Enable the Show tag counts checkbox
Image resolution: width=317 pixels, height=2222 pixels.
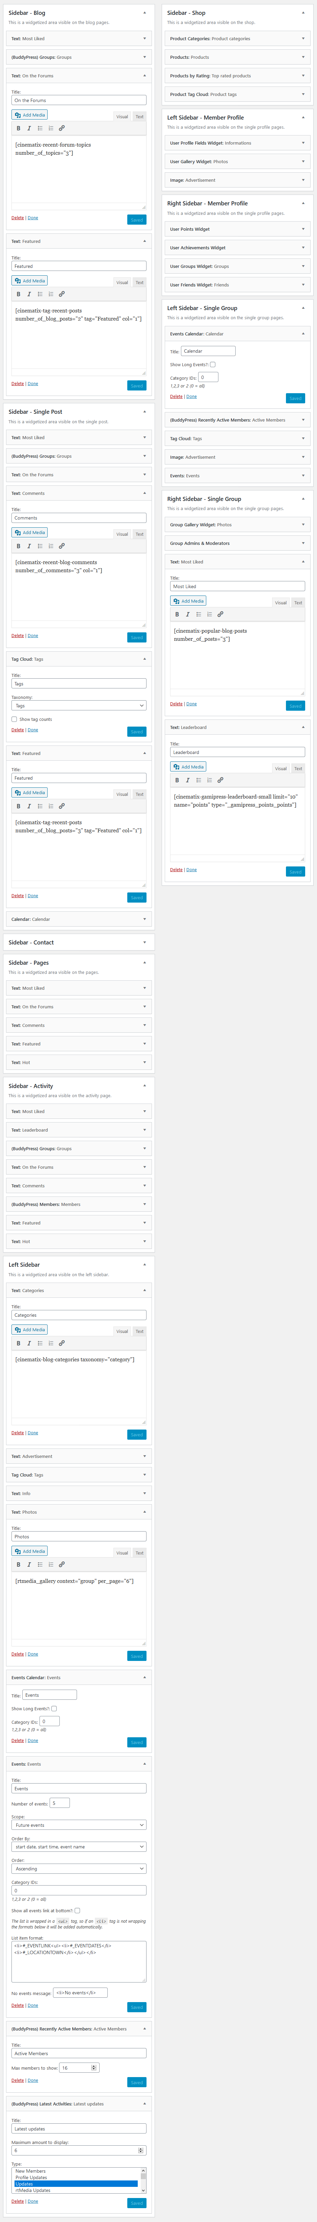[14, 718]
